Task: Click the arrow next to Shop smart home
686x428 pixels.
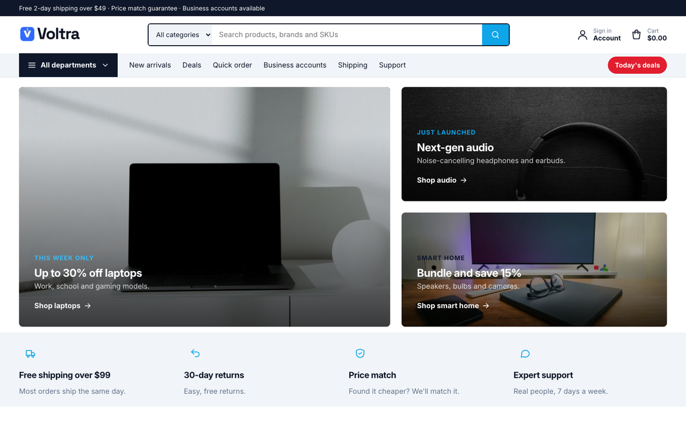Action: click(486, 306)
